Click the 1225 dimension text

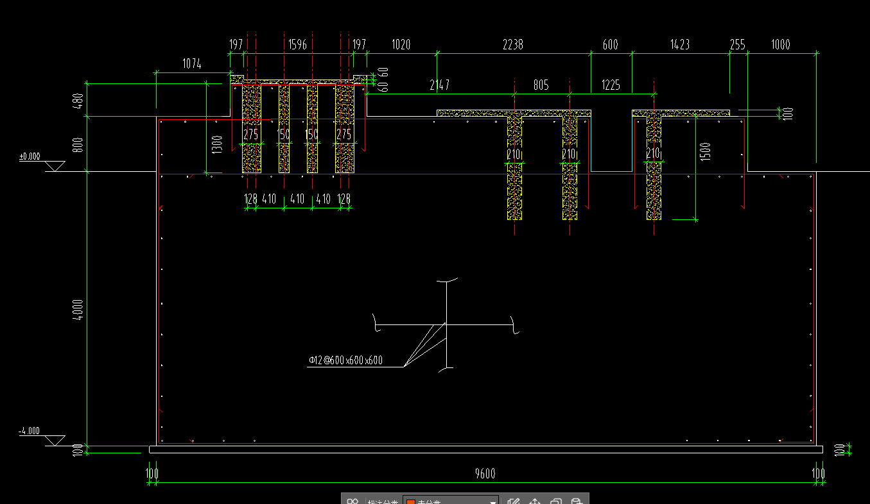point(611,85)
